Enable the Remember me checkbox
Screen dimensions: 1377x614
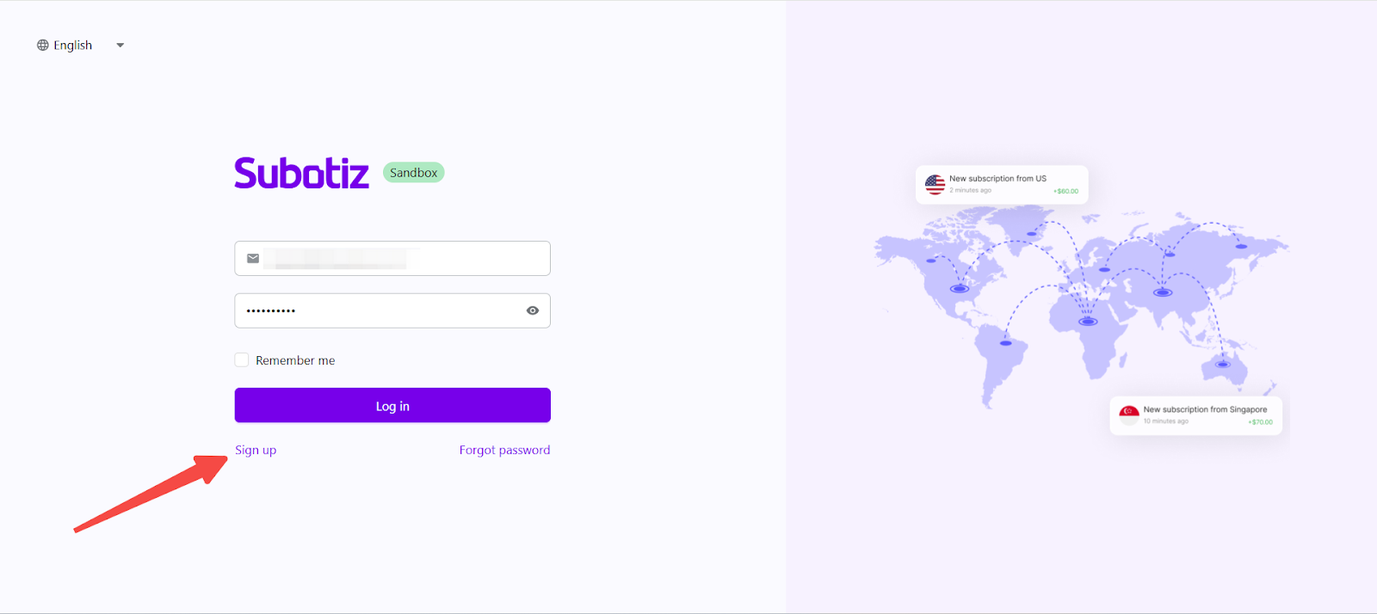(x=242, y=360)
